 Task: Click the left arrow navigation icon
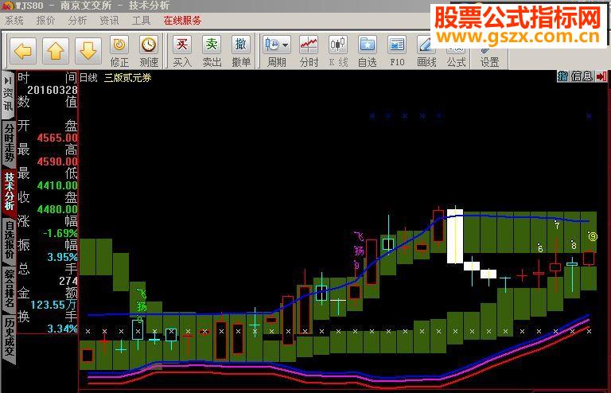(x=22, y=51)
